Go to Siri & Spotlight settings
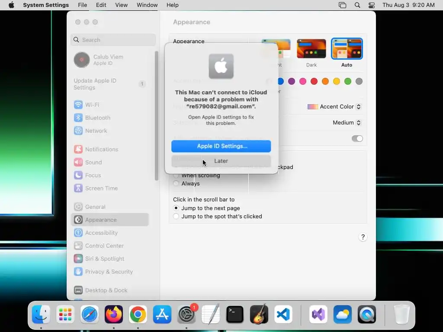The height and width of the screenshot is (332, 443). 110,259
